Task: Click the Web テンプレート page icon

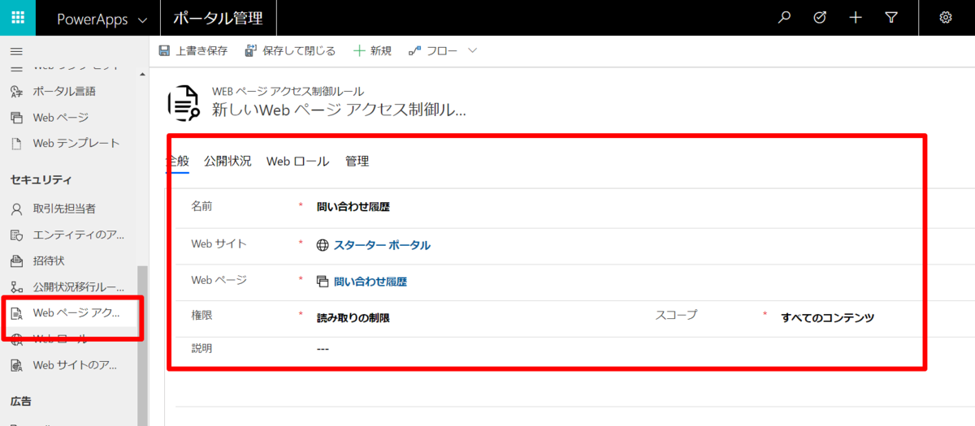Action: [16, 143]
